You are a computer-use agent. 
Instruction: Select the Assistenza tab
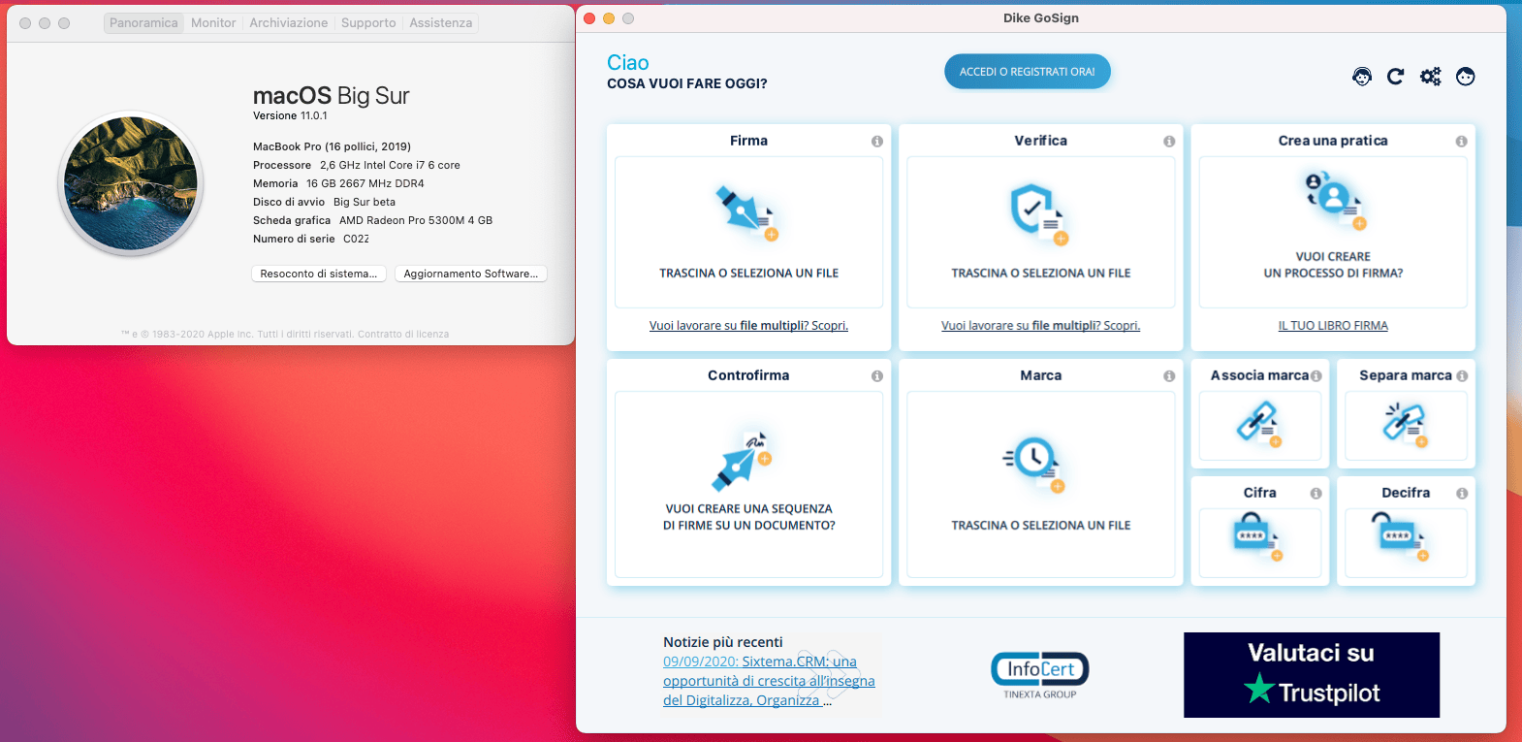click(441, 23)
